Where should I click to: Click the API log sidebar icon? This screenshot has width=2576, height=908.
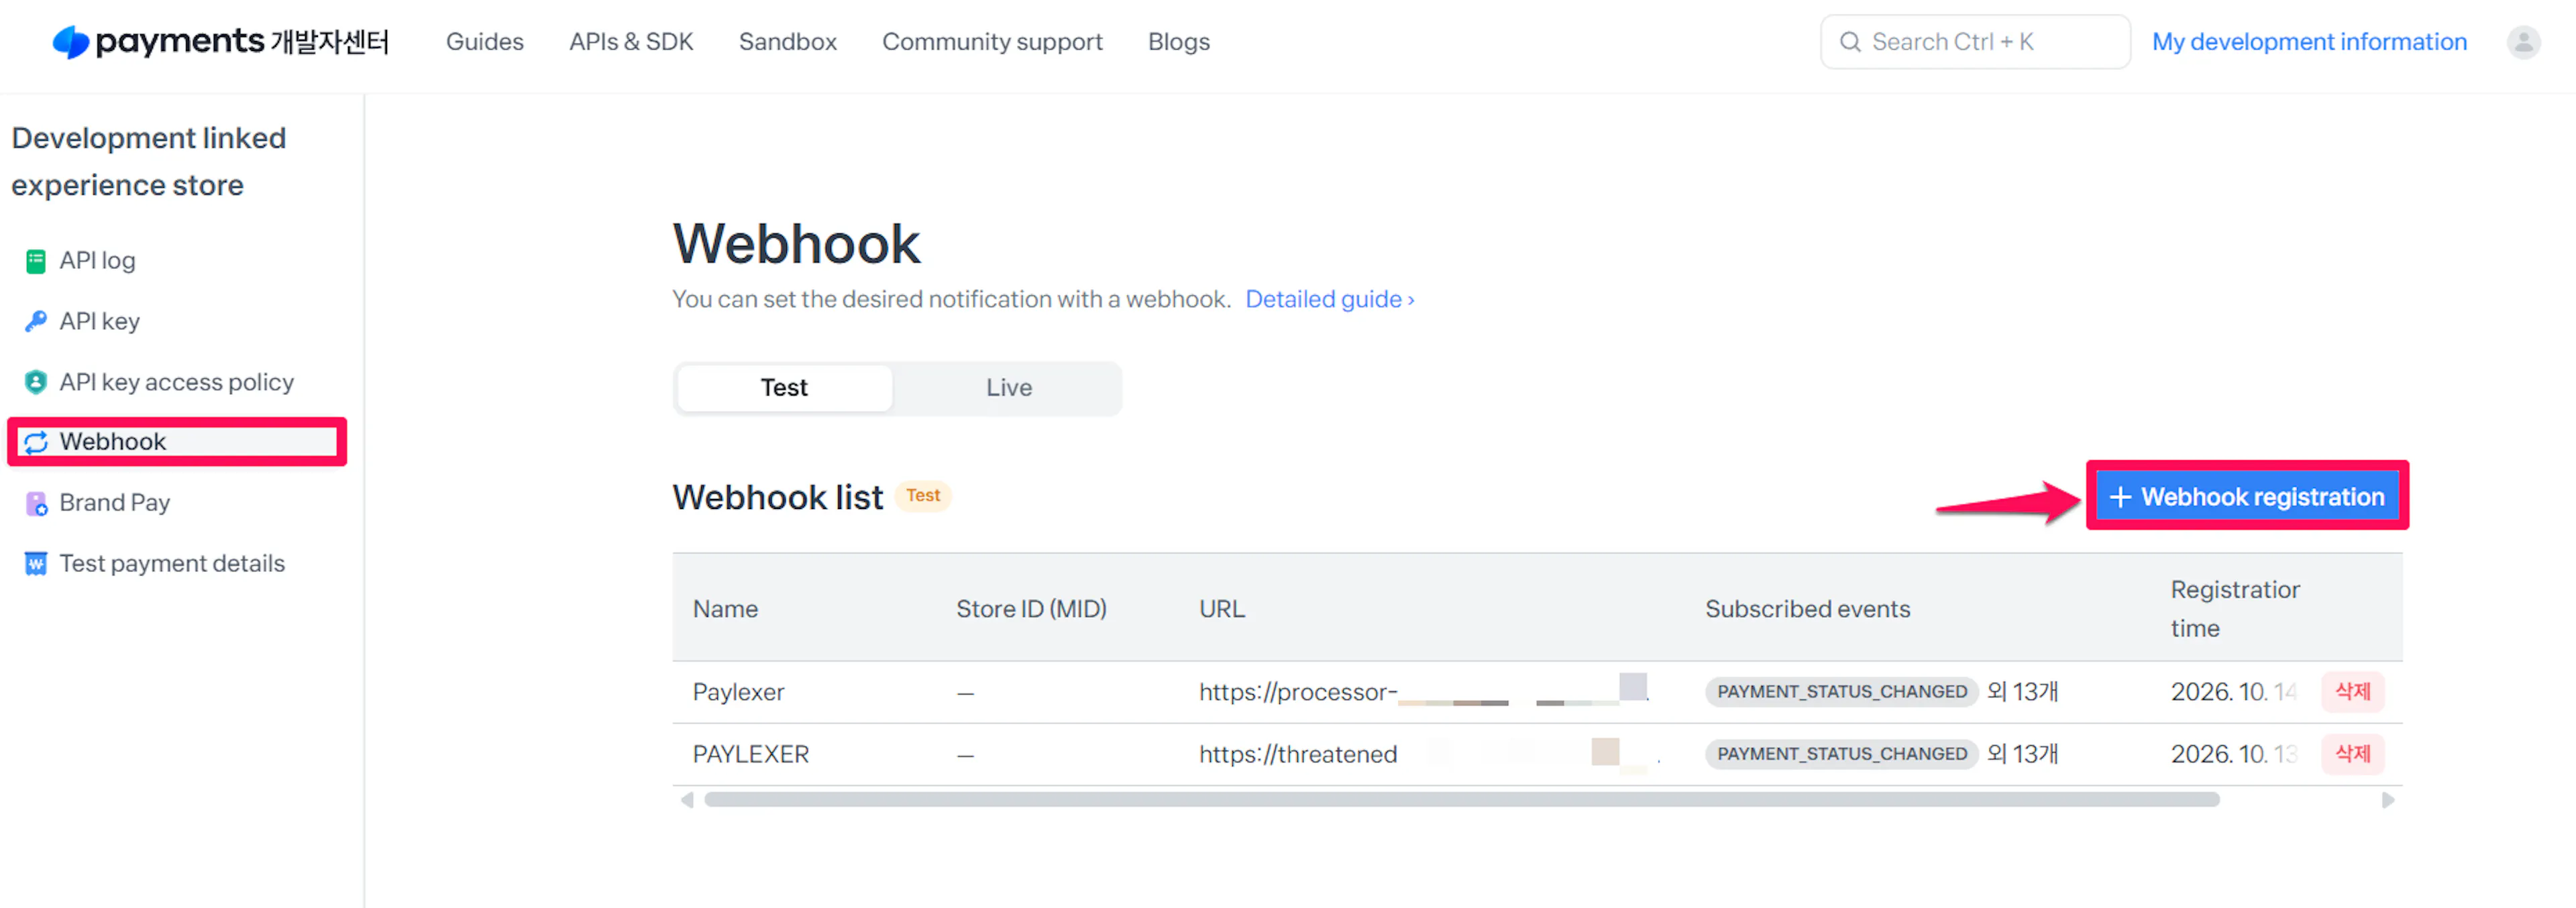click(x=36, y=261)
